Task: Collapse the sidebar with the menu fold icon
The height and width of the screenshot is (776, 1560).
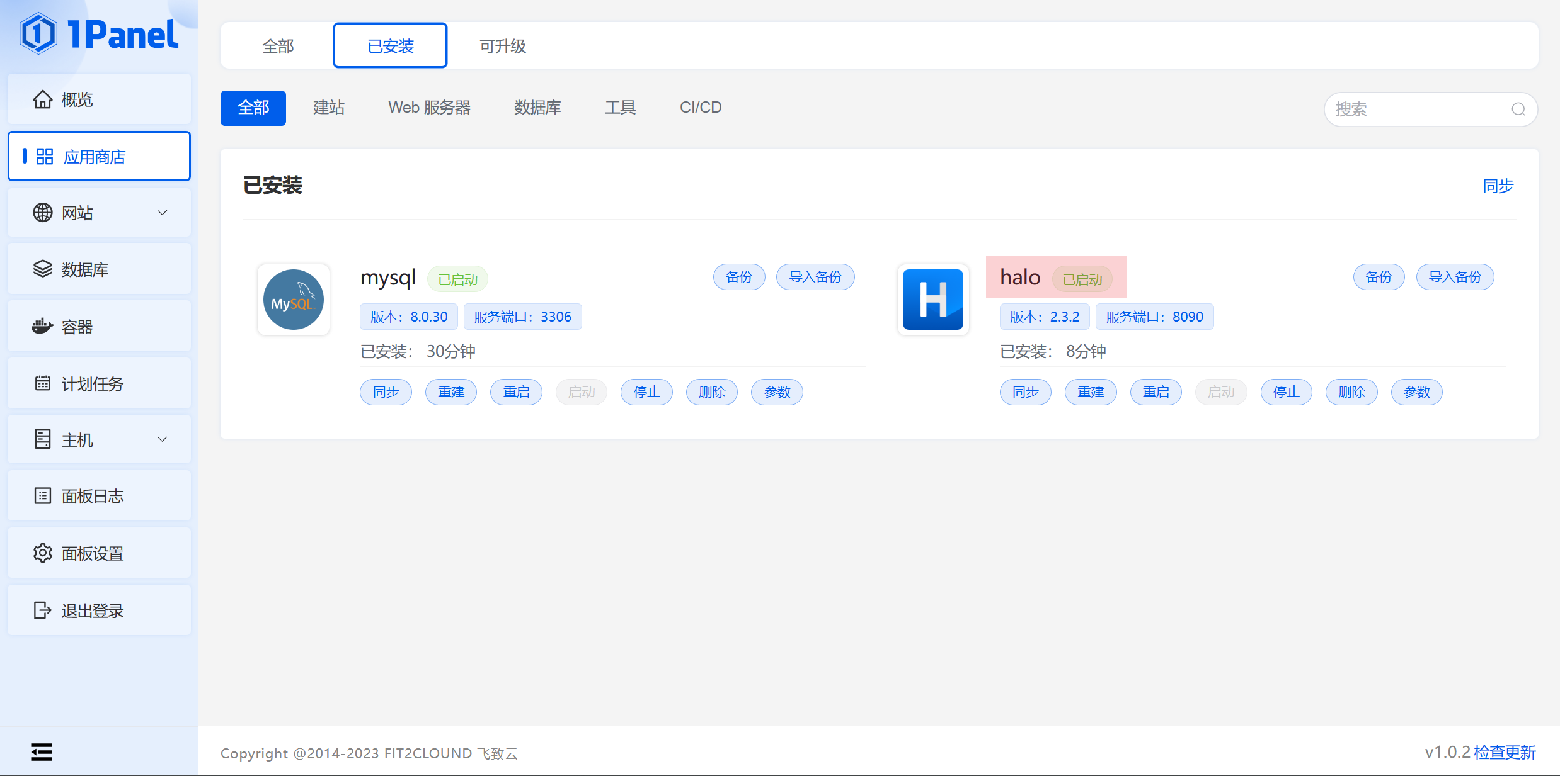Action: point(42,752)
